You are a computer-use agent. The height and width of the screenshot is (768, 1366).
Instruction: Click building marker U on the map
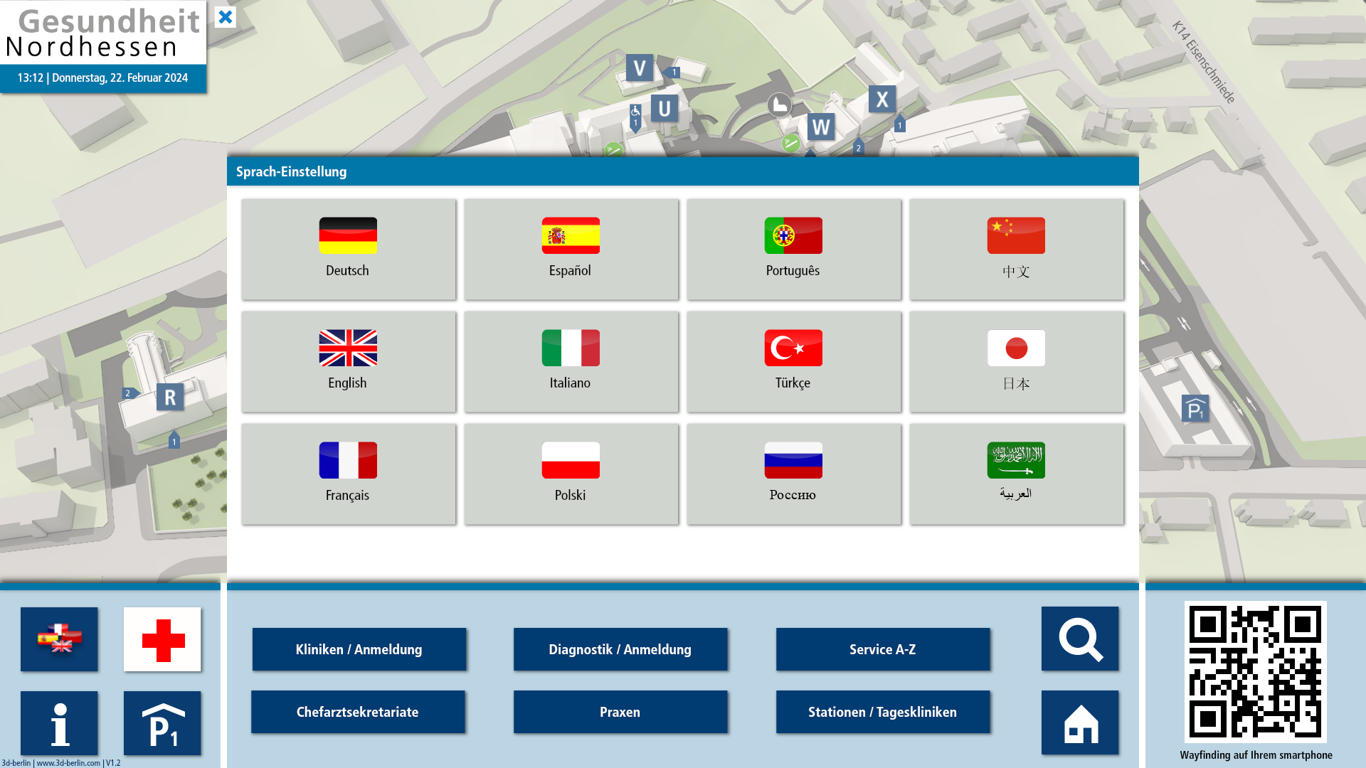pyautogui.click(x=664, y=108)
